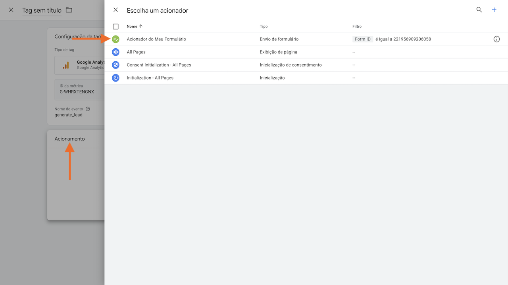Click the folder icon next to tag title
Image resolution: width=508 pixels, height=285 pixels.
69,9
